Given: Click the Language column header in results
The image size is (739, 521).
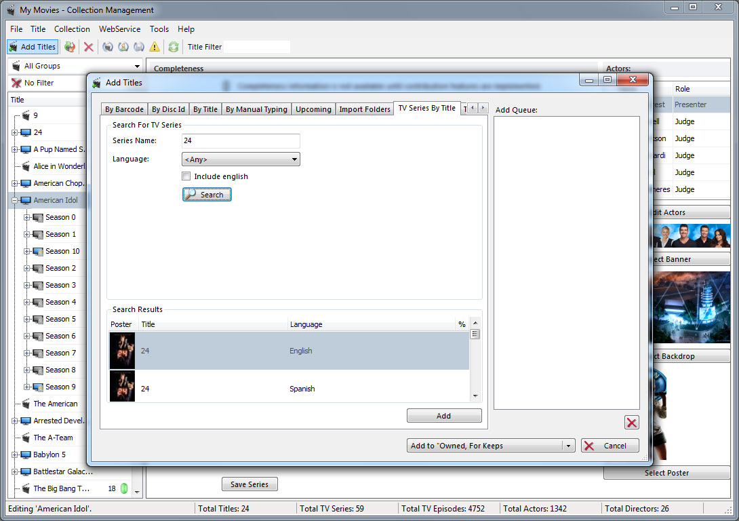Looking at the screenshot, I should point(371,324).
